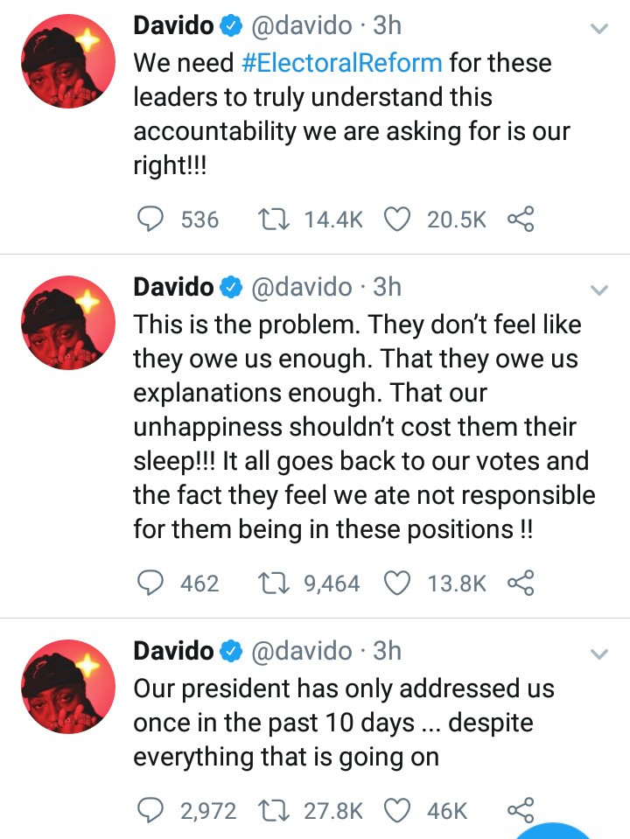Reply to the #ElectoralReform tweet
This screenshot has width=630, height=839.
coord(154,219)
